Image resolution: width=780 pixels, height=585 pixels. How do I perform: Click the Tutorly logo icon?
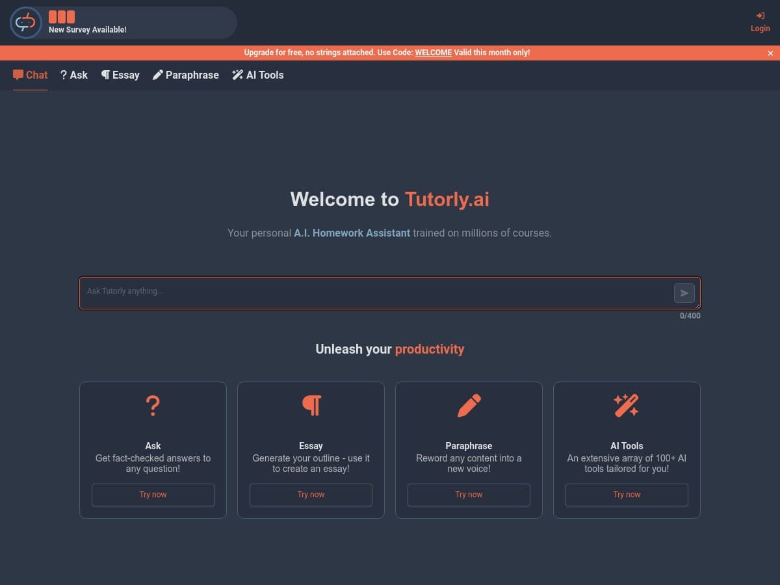coord(26,23)
